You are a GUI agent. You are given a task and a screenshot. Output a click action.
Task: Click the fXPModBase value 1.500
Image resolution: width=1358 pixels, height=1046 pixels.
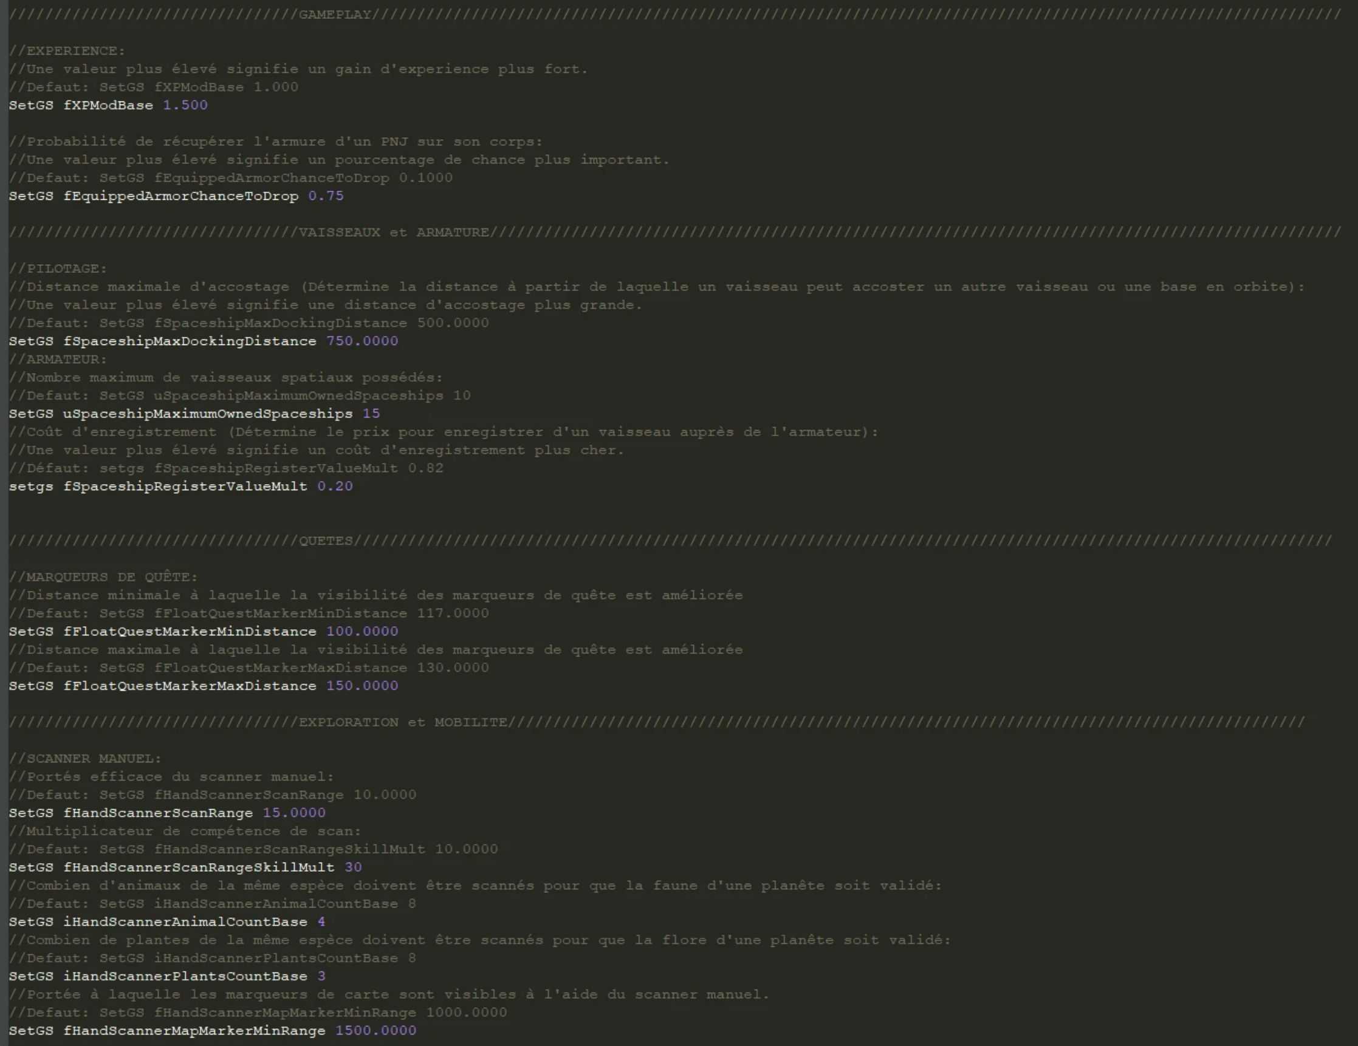pyautogui.click(x=185, y=105)
